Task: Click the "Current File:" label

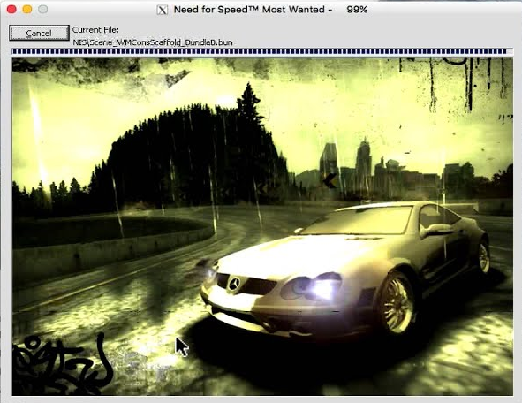Action: 95,30
